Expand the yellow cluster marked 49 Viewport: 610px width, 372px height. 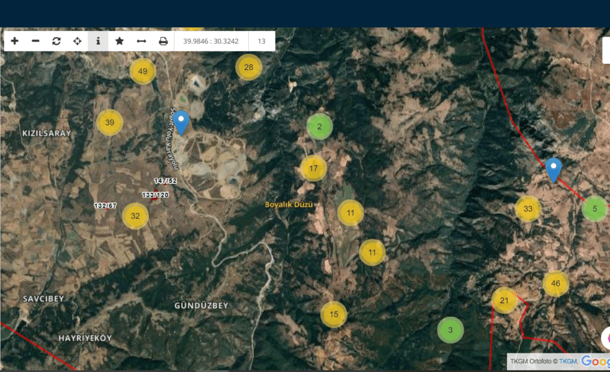coord(143,71)
